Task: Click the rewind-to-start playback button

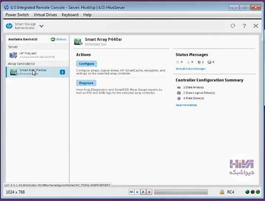Action: pos(131,192)
